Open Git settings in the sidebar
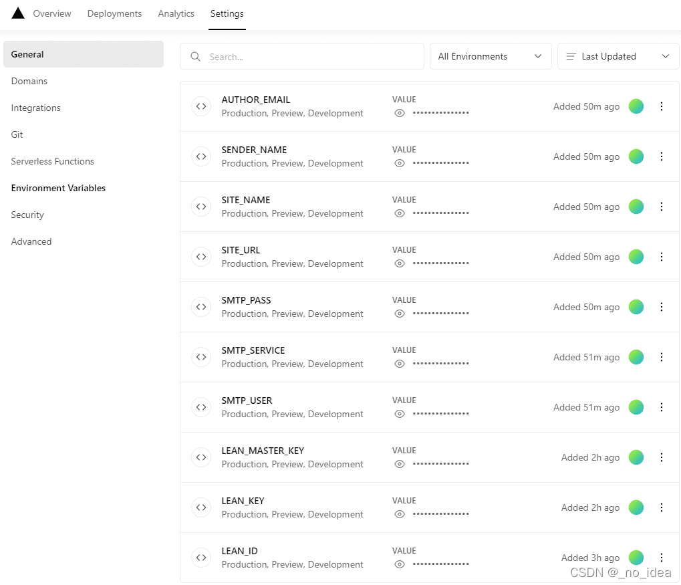 (17, 134)
